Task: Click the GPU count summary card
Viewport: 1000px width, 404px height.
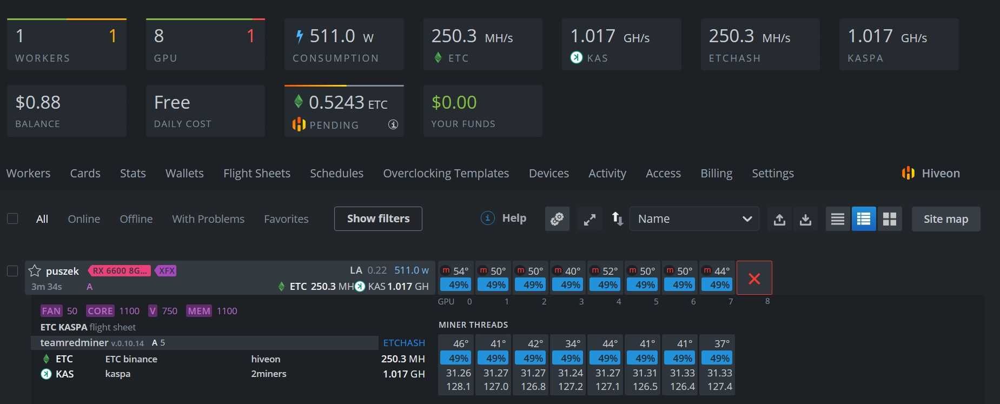Action: click(x=206, y=44)
